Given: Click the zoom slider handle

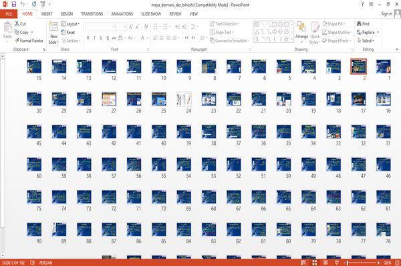Looking at the screenshot, I should click(348, 263).
